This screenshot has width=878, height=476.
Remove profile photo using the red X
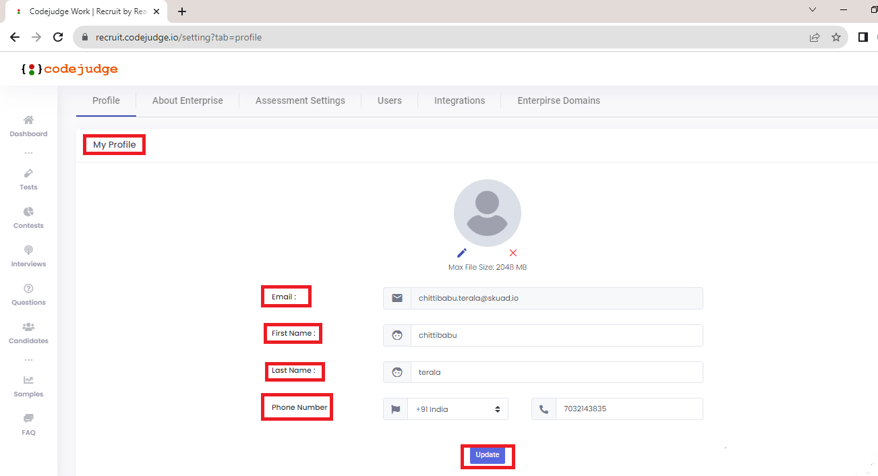tap(513, 252)
